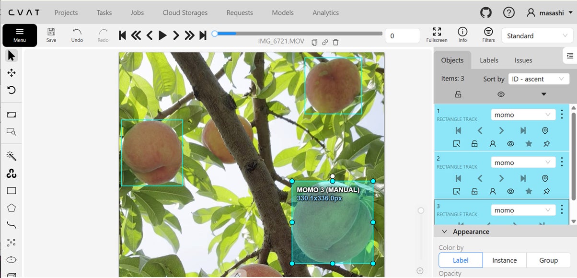Toggle lock for all objects
This screenshot has width=577, height=278.
point(458,94)
